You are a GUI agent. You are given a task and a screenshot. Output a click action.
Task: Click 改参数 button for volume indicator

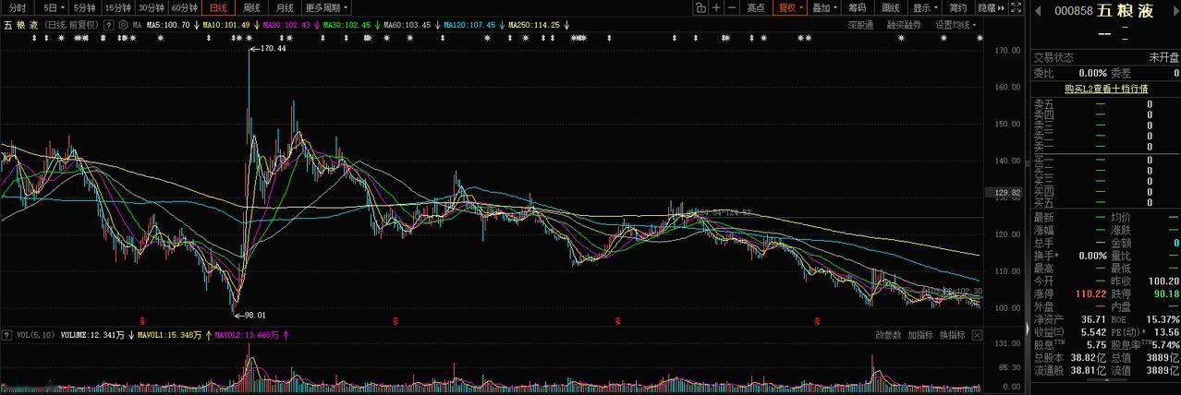click(x=888, y=335)
